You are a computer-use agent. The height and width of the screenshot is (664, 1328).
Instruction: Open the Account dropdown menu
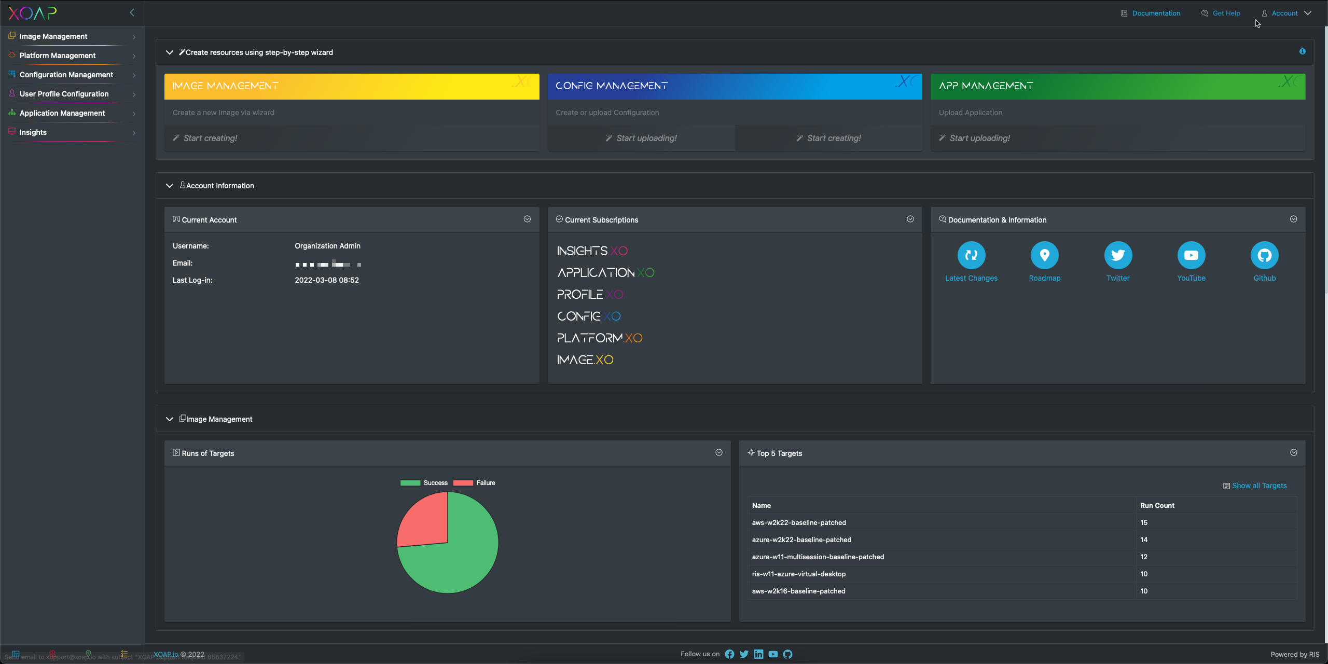point(1286,13)
